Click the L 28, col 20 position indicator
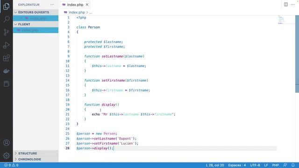Viewport: 299px width, 168px height. click(x=215, y=165)
